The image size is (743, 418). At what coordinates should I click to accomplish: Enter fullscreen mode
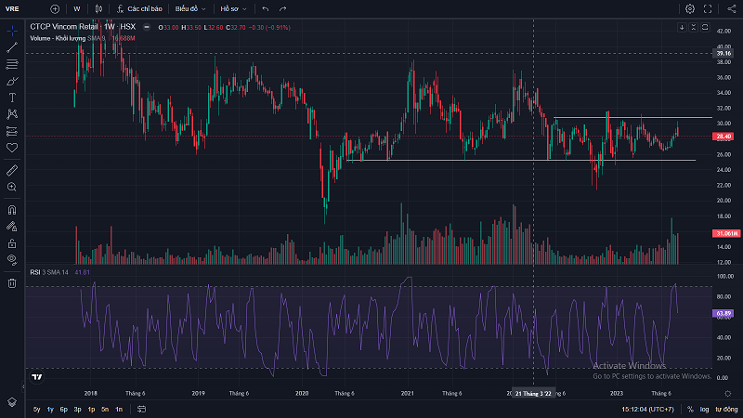[x=709, y=8]
